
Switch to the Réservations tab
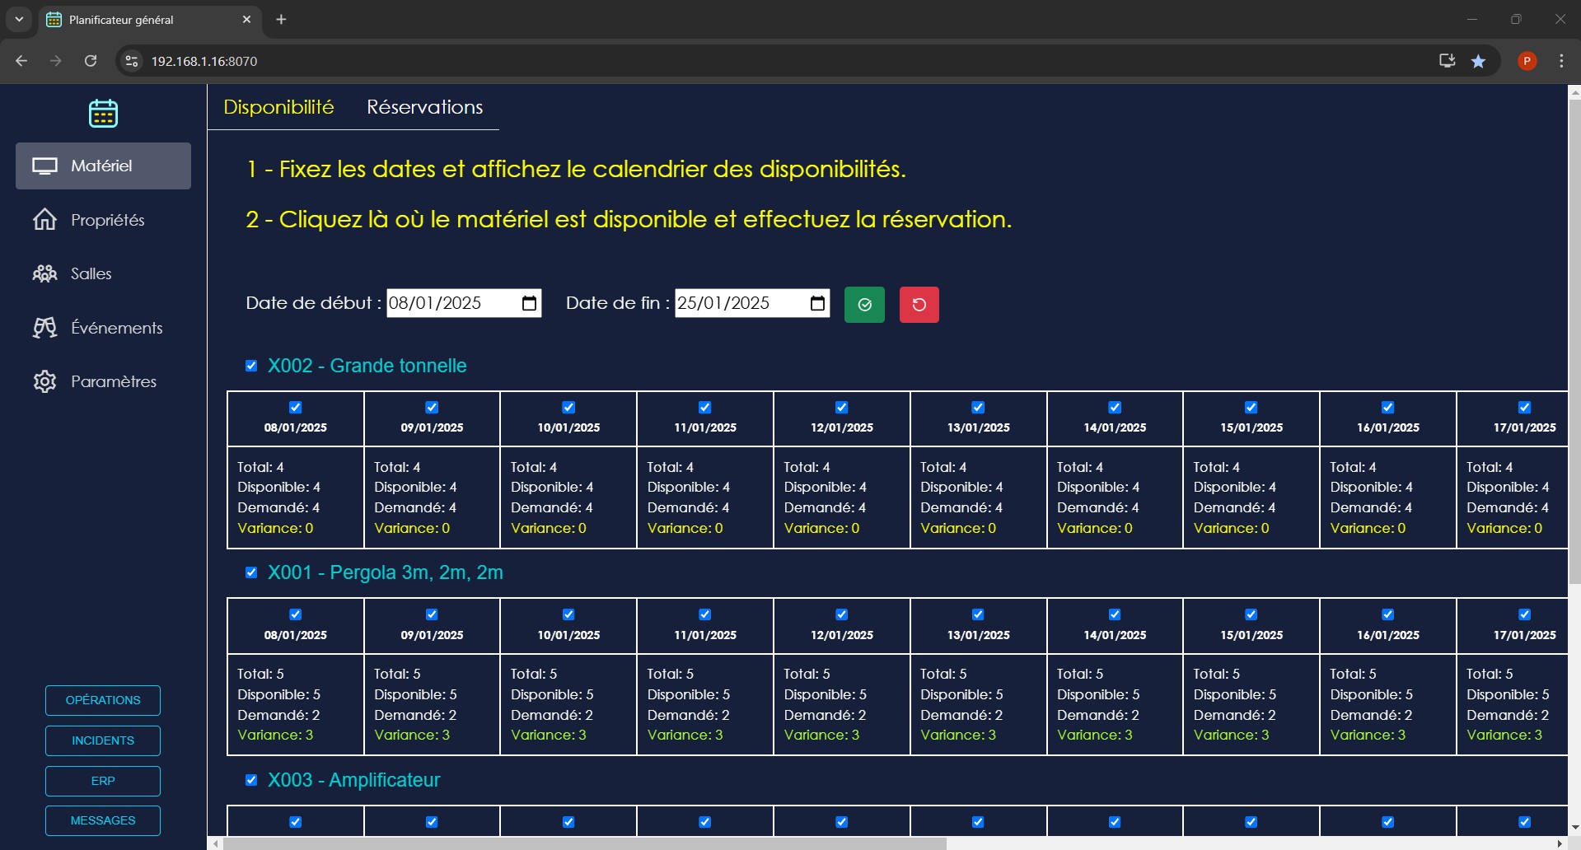(425, 107)
